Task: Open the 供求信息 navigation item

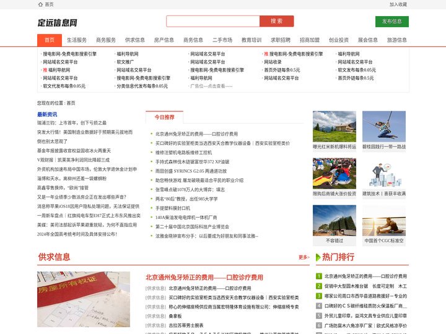Action: [135, 40]
